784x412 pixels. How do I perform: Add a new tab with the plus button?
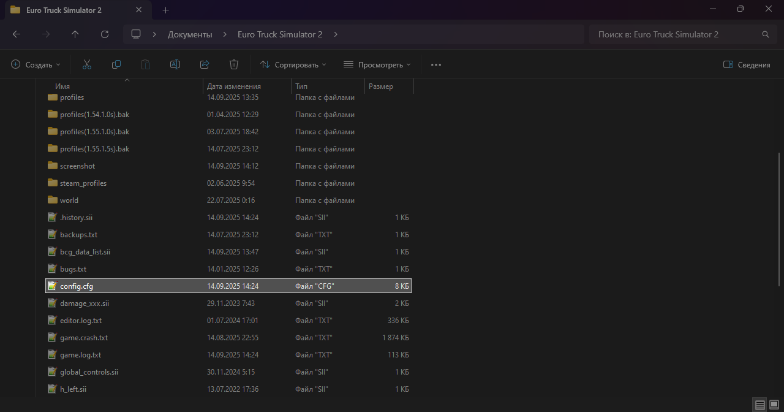(165, 10)
